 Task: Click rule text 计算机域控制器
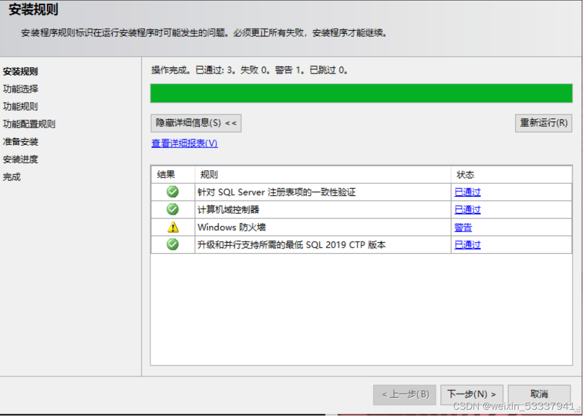click(228, 210)
